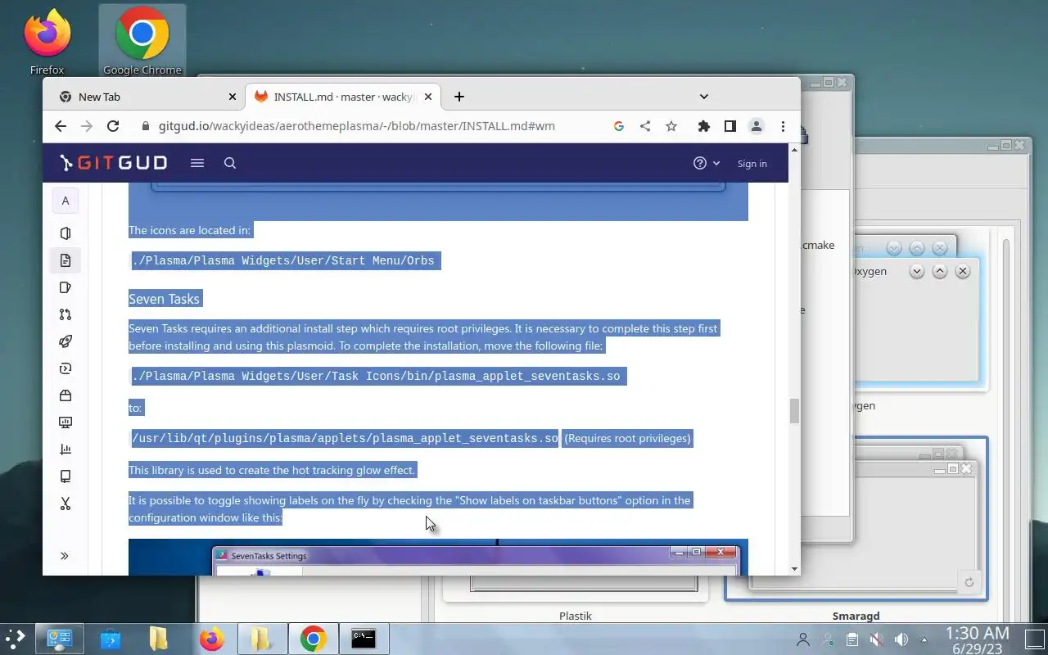View the site lock icon info
Viewport: 1048px width, 655px height.
[x=146, y=126]
